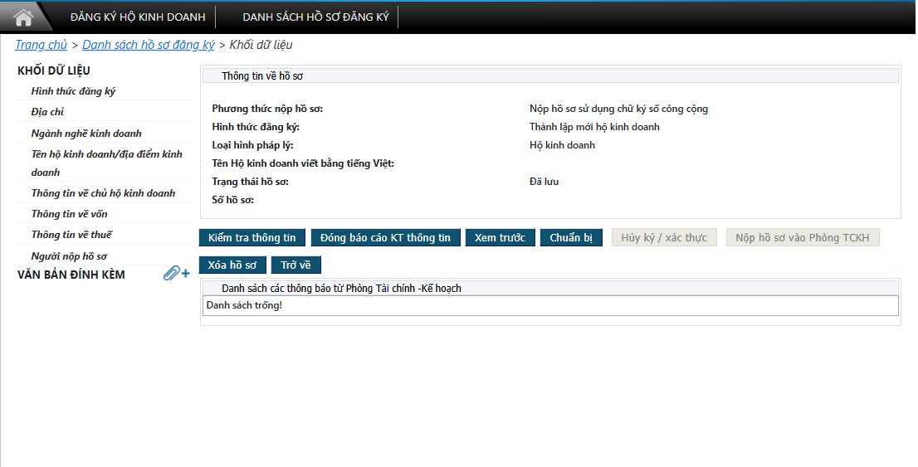Open Ngành nghề kinh doanh section
This screenshot has width=918, height=467.
point(86,134)
